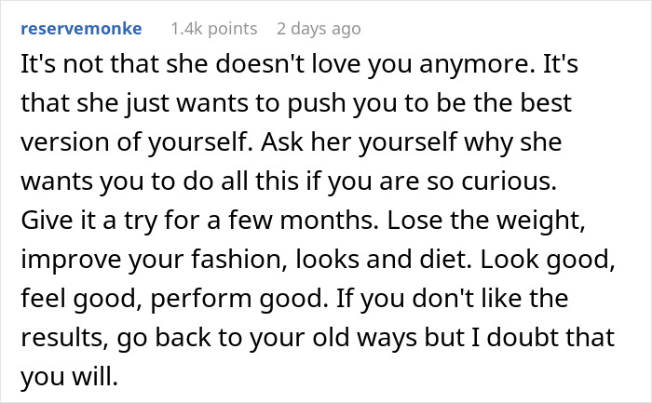Click the 2 days ago timestamp
Image resolution: width=652 pixels, height=403 pixels.
click(x=319, y=29)
